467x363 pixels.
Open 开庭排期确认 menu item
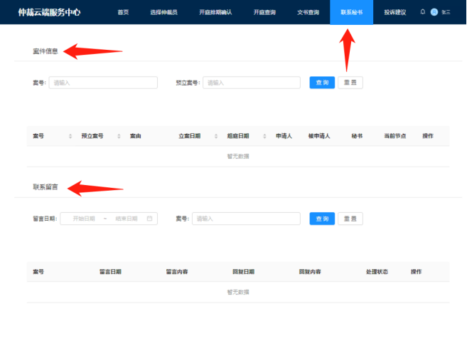click(x=215, y=12)
